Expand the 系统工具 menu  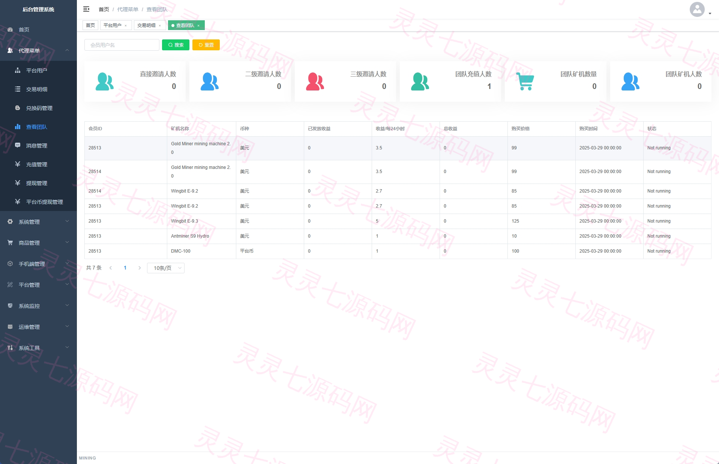tap(38, 348)
